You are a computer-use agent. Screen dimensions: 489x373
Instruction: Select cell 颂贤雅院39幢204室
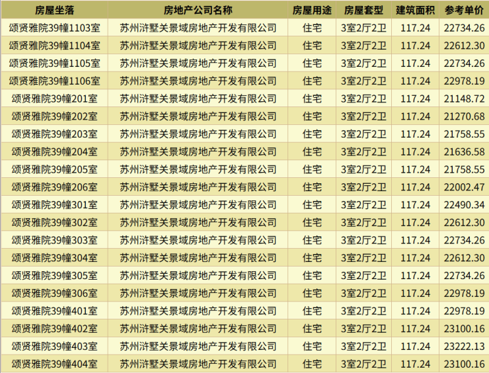click(x=55, y=152)
